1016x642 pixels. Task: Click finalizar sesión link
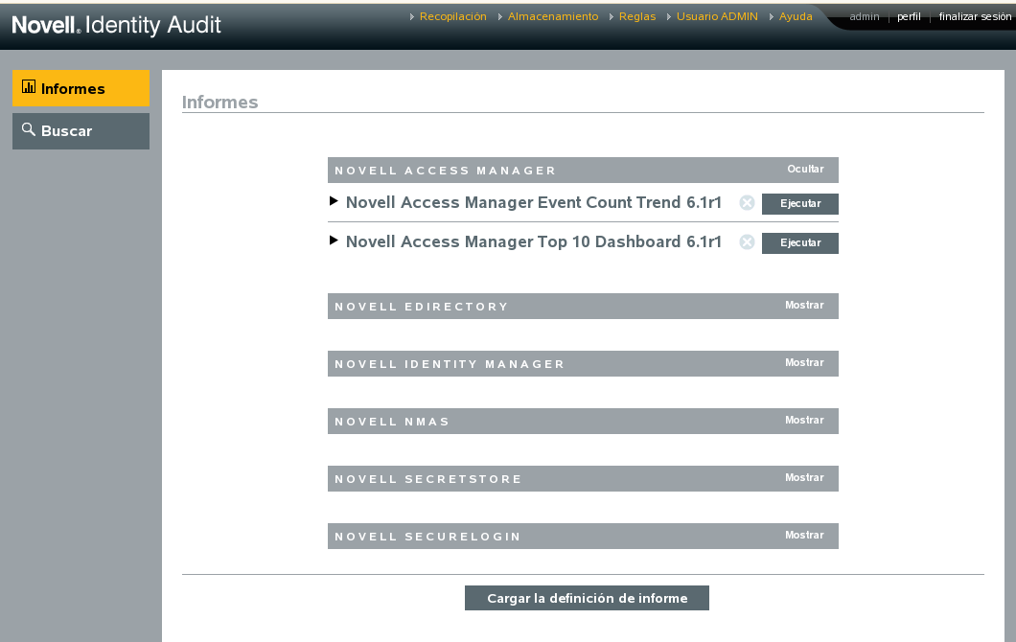click(975, 17)
